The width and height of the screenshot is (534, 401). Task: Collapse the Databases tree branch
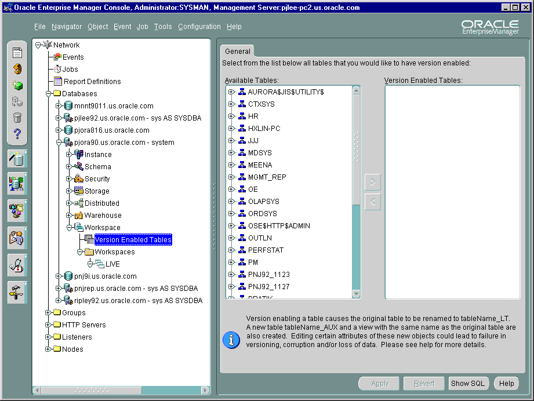(x=47, y=93)
